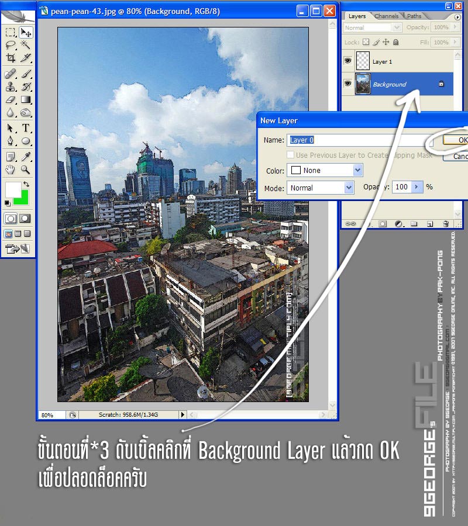Toggle lock transparent pixels
The width and height of the screenshot is (468, 526).
coord(366,42)
